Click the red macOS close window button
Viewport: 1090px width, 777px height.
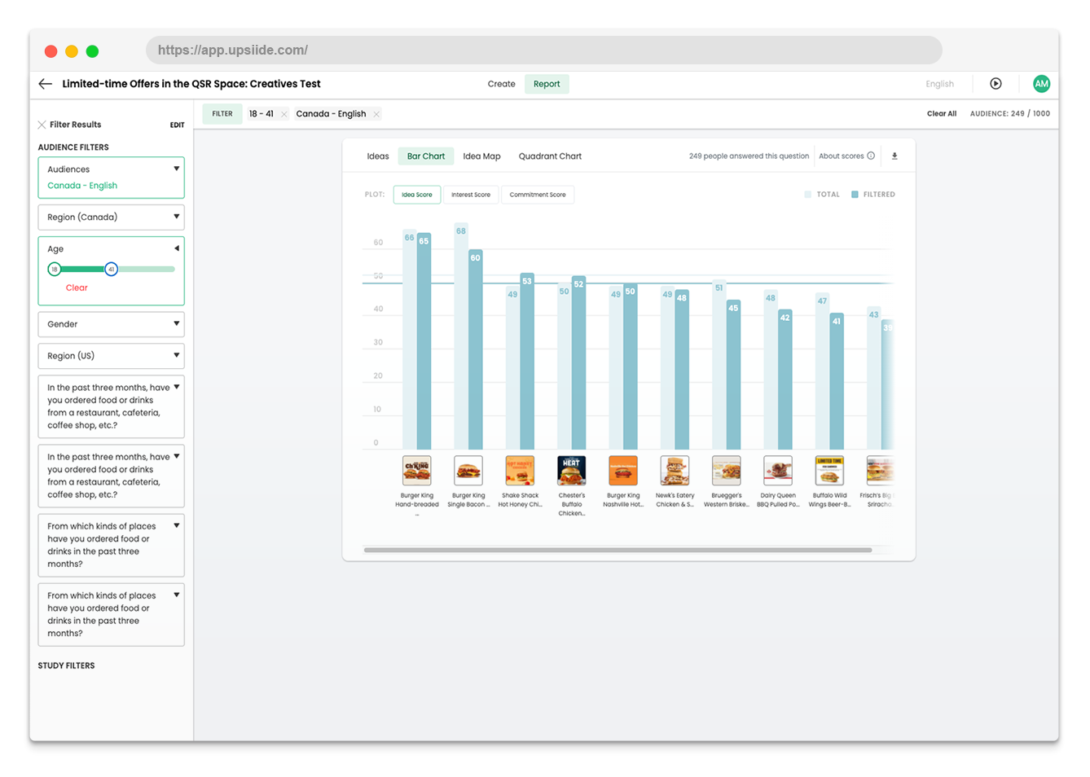pos(51,51)
